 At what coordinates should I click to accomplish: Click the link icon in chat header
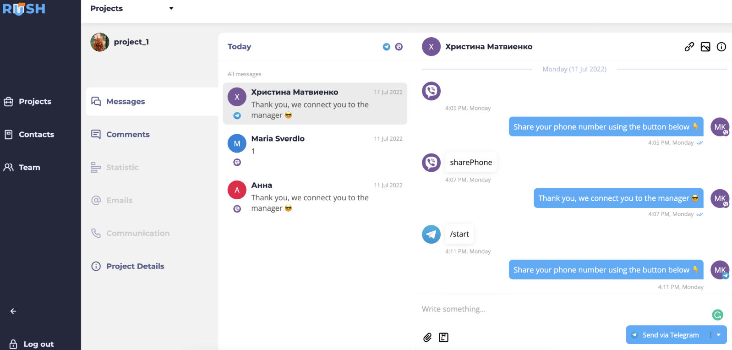(x=689, y=47)
